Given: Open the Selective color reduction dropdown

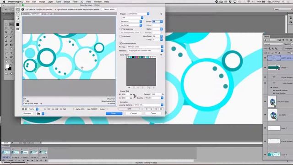Looking at the screenshot, I should coord(131,22).
